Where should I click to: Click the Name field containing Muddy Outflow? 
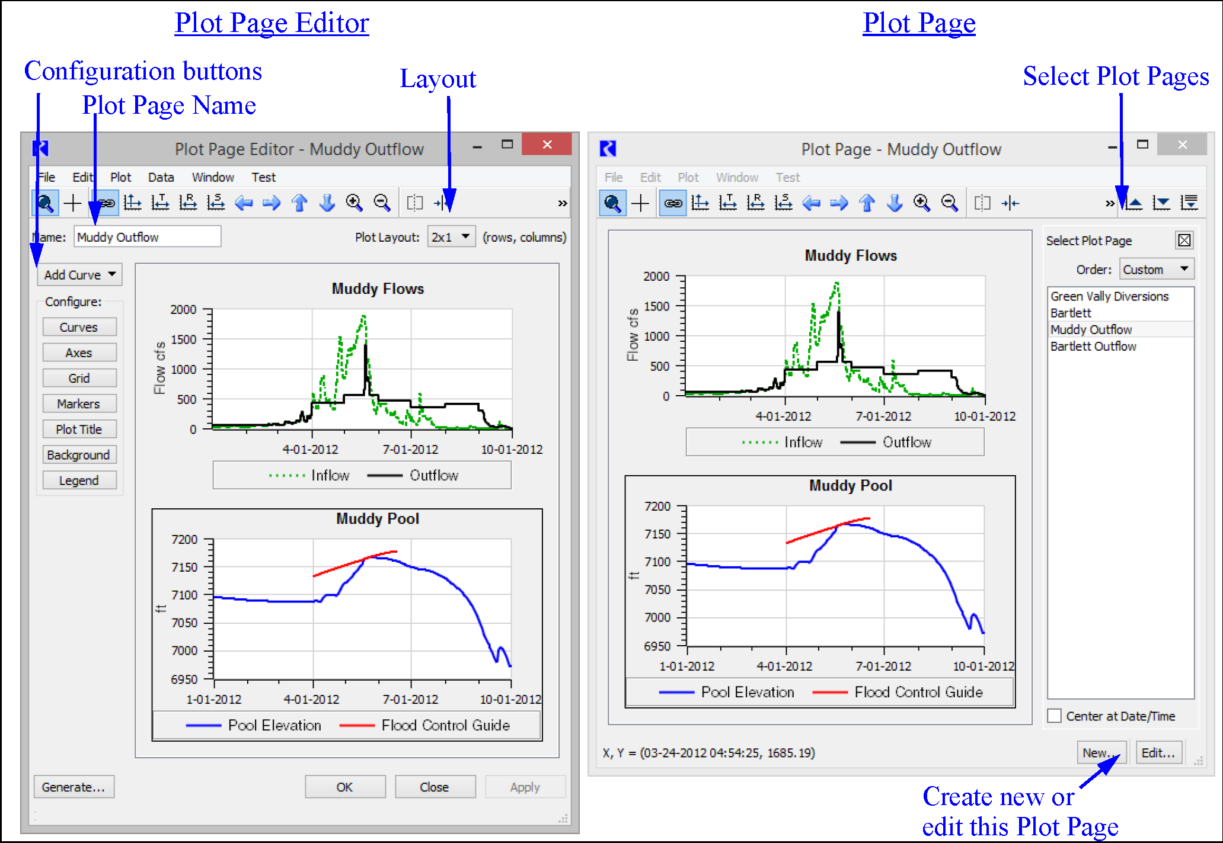pos(147,237)
